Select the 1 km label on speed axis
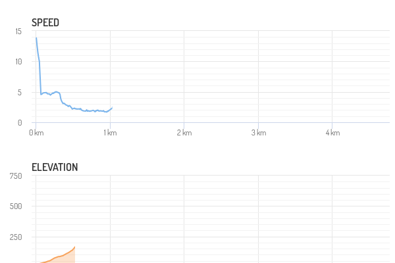This screenshot has height=263, width=395. pyautogui.click(x=110, y=133)
